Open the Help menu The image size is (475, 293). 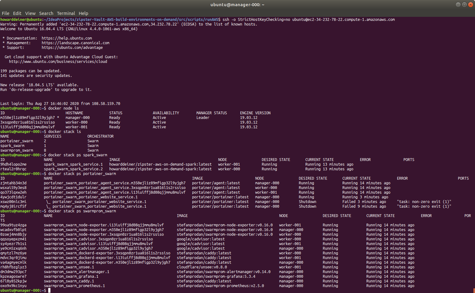tap(83, 13)
